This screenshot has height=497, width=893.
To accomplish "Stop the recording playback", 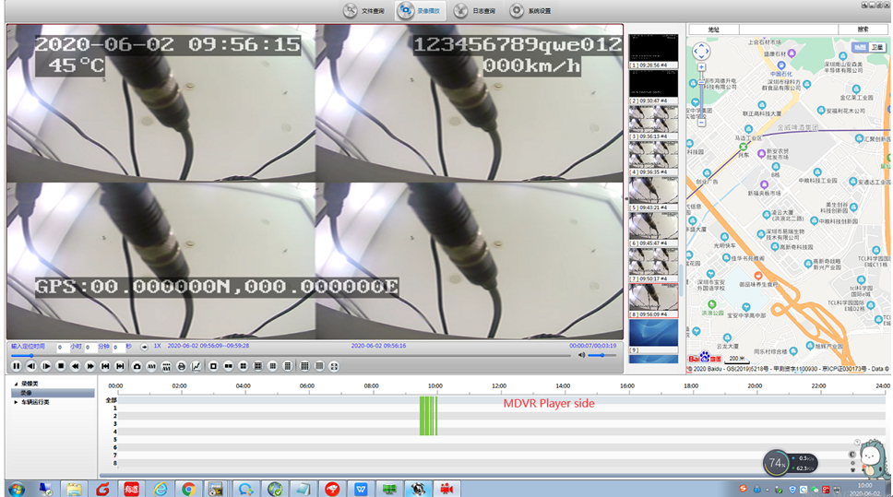I will [60, 366].
